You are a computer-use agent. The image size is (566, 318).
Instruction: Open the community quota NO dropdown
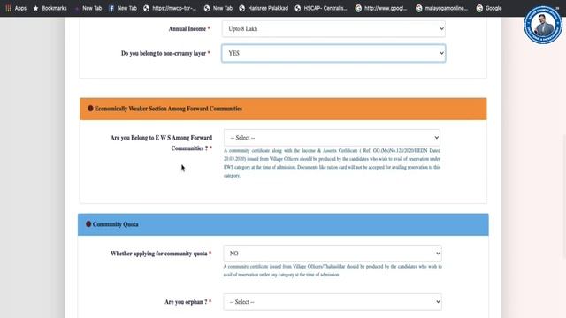(333, 254)
